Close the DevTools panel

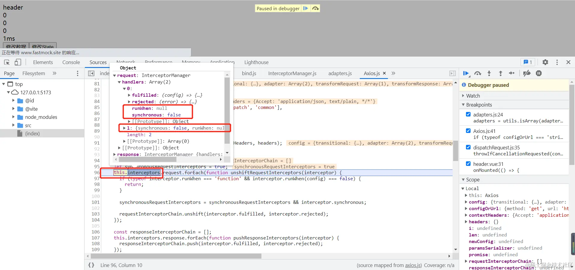click(x=568, y=62)
